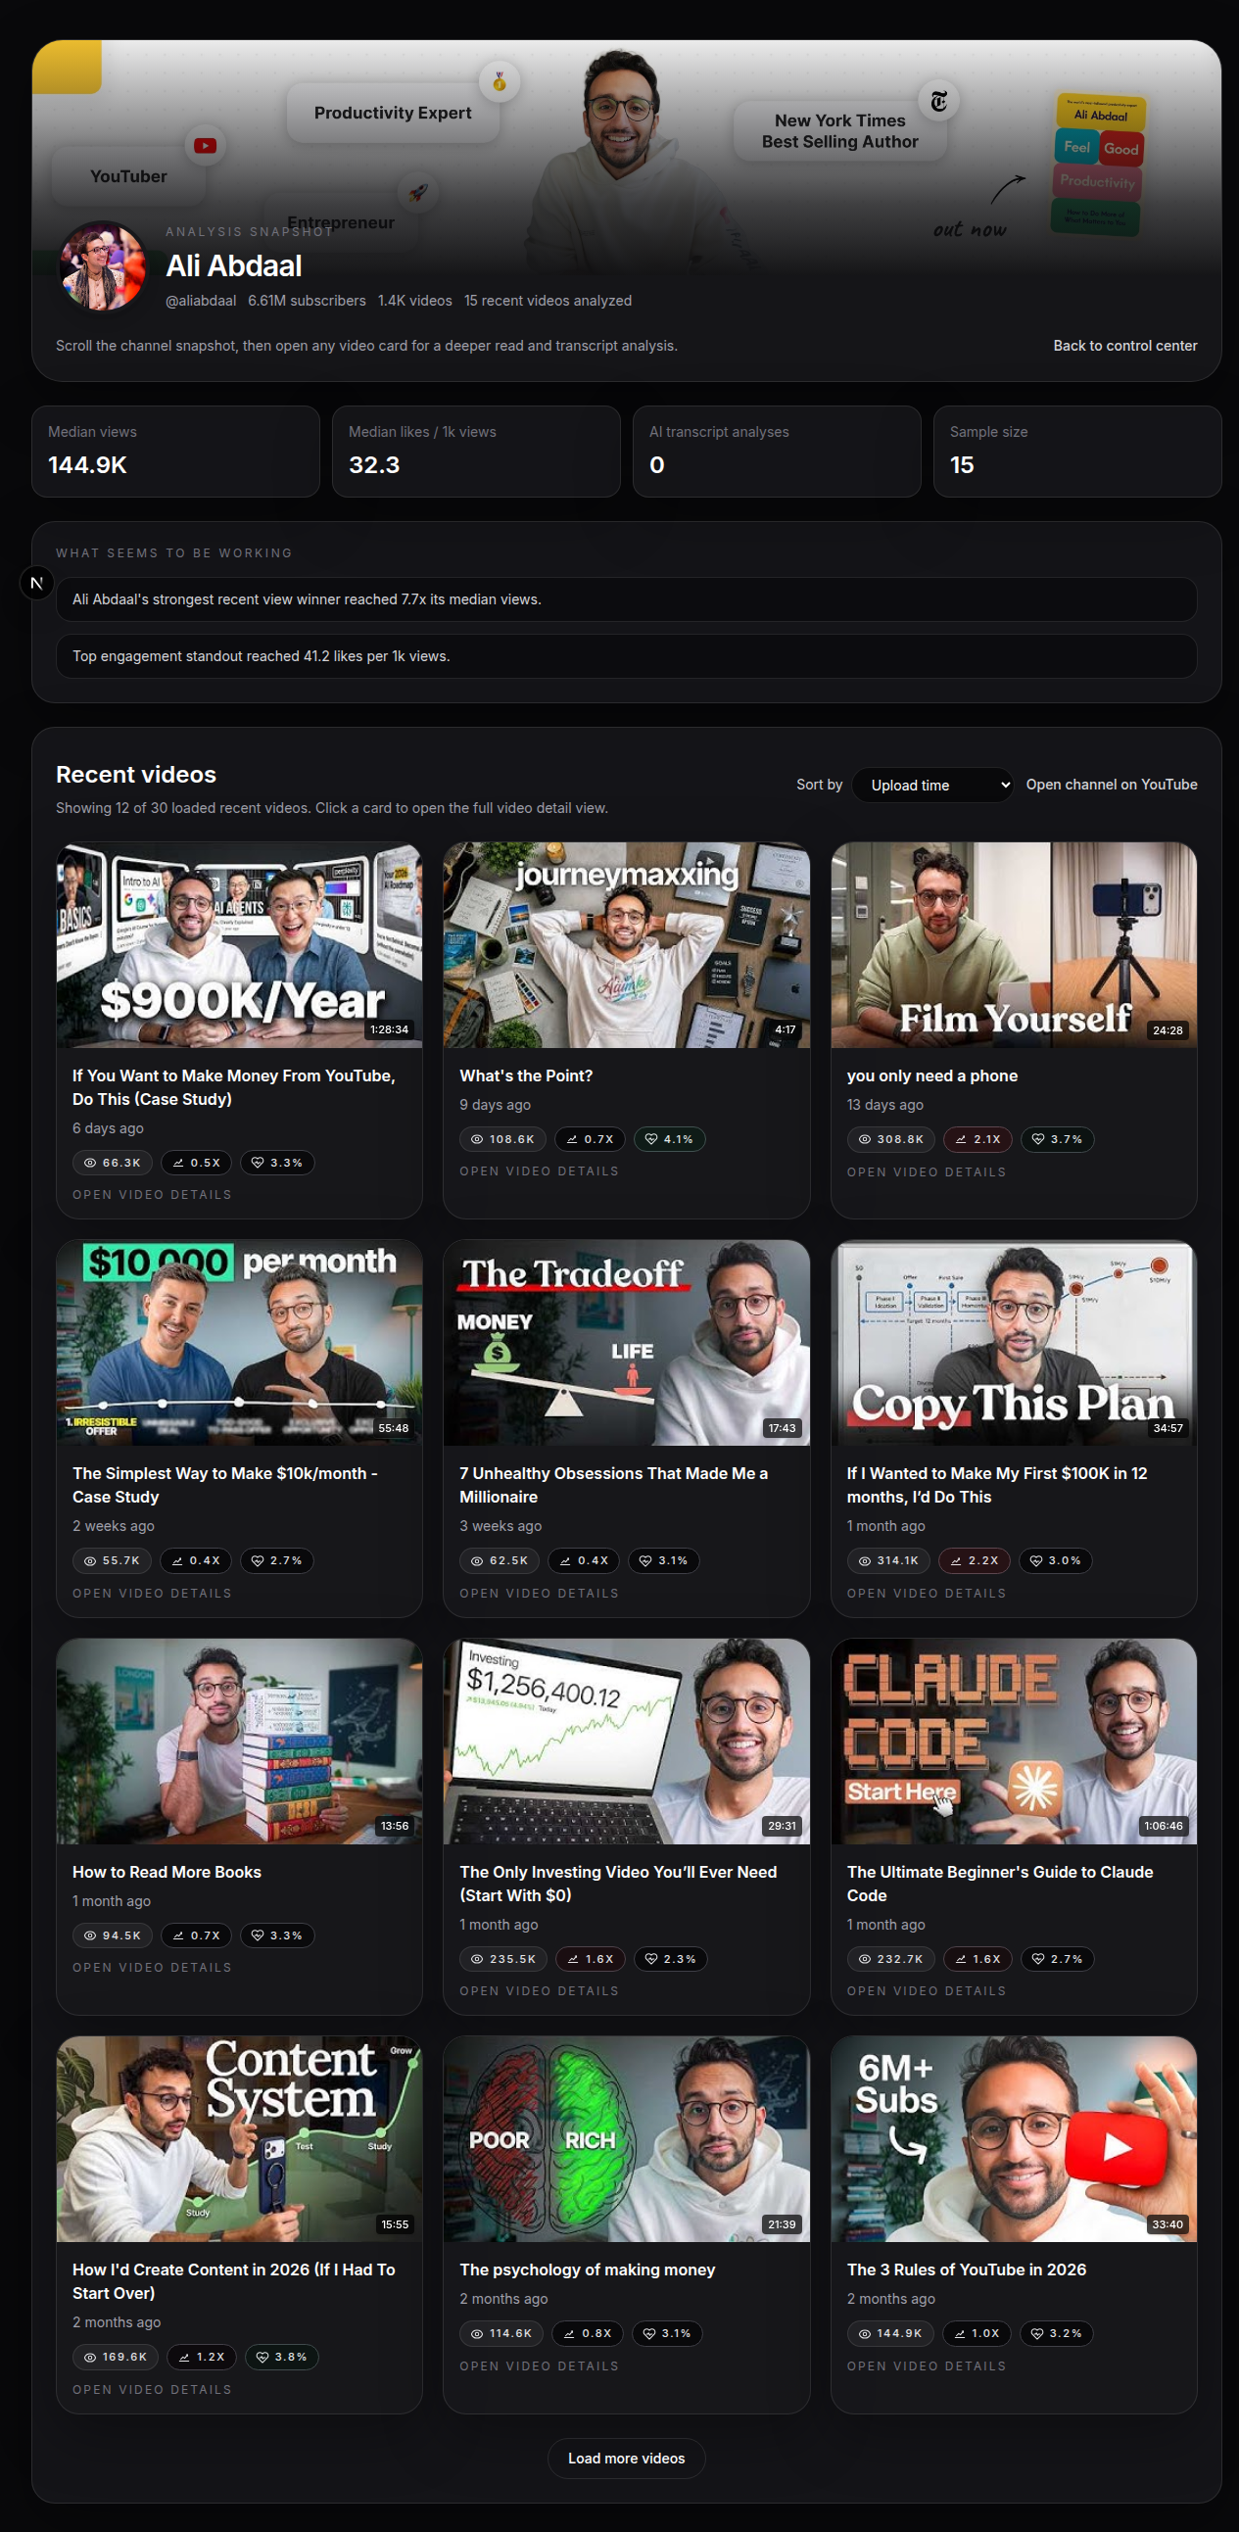1239x2532 pixels.
Task: Click the 62.5K views eye badge
Action: 500,1561
